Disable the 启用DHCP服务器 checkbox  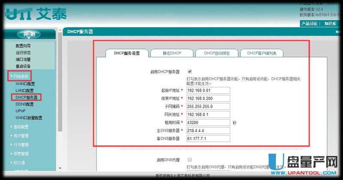tap(190, 71)
